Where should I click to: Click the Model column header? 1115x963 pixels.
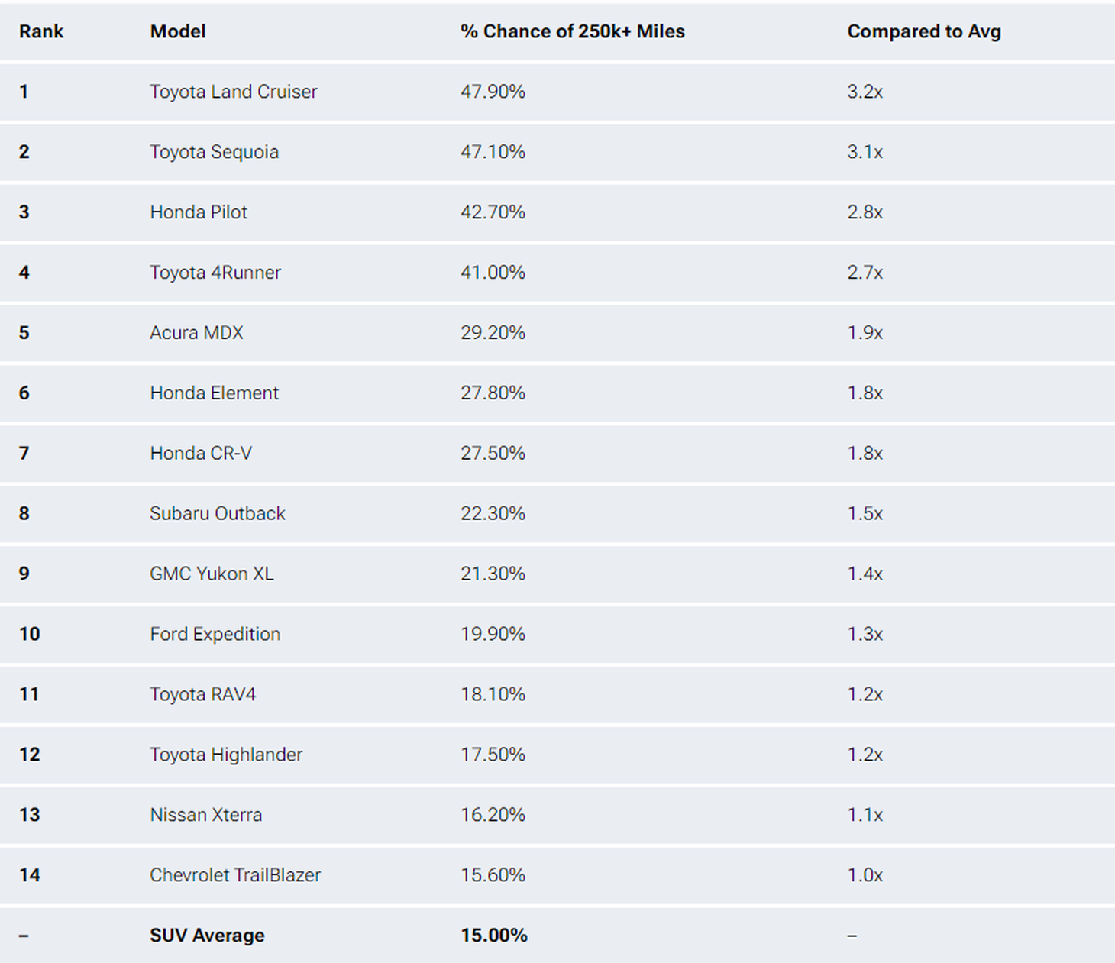tap(178, 31)
